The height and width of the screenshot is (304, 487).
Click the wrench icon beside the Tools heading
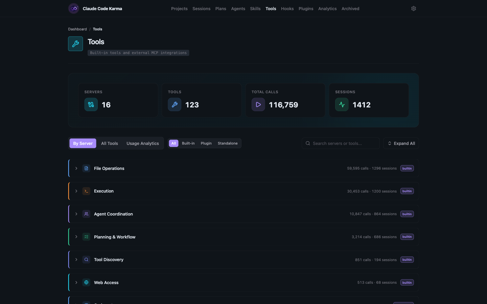[75, 44]
